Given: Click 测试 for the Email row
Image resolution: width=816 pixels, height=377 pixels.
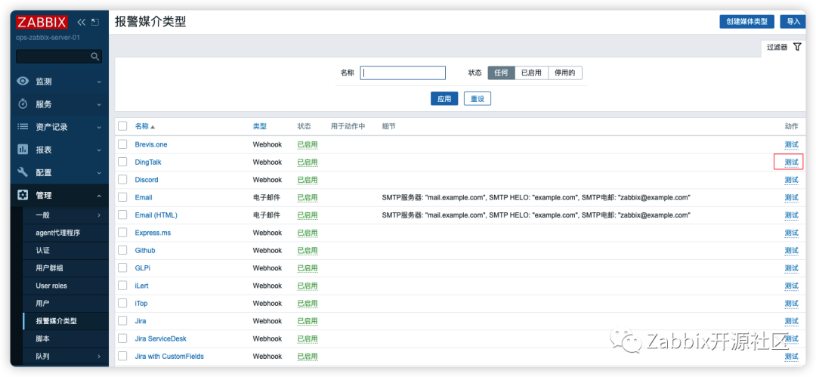Looking at the screenshot, I should tap(791, 197).
